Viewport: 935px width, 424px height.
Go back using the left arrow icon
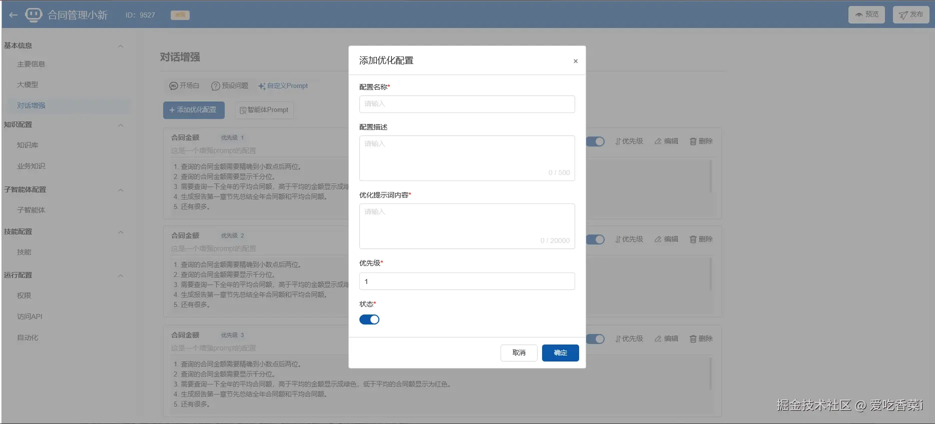pos(14,15)
